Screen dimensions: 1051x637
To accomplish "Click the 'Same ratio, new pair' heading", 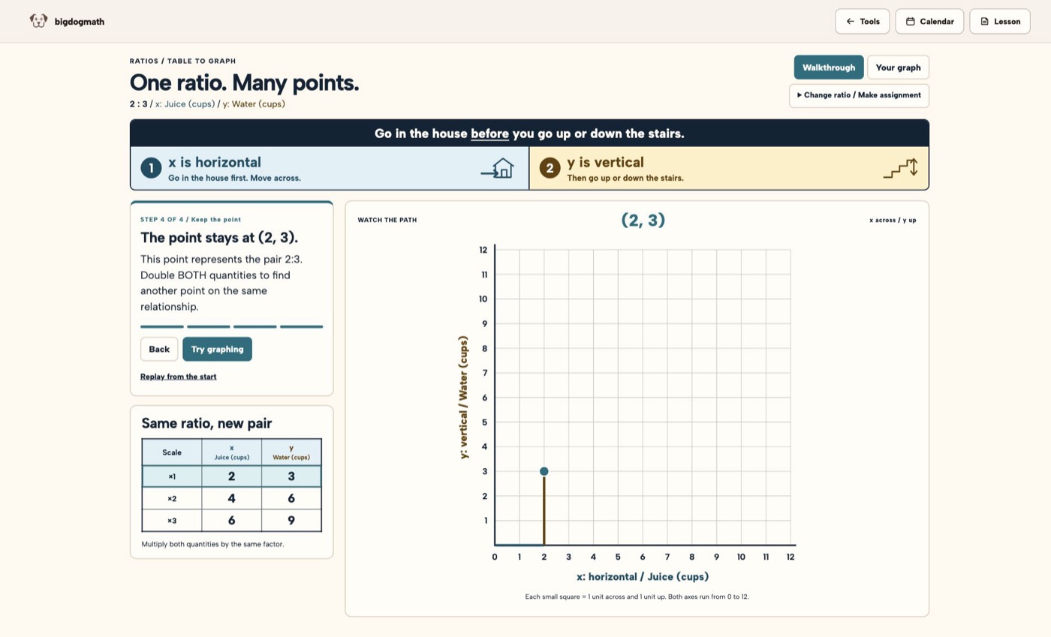I will click(x=206, y=423).
